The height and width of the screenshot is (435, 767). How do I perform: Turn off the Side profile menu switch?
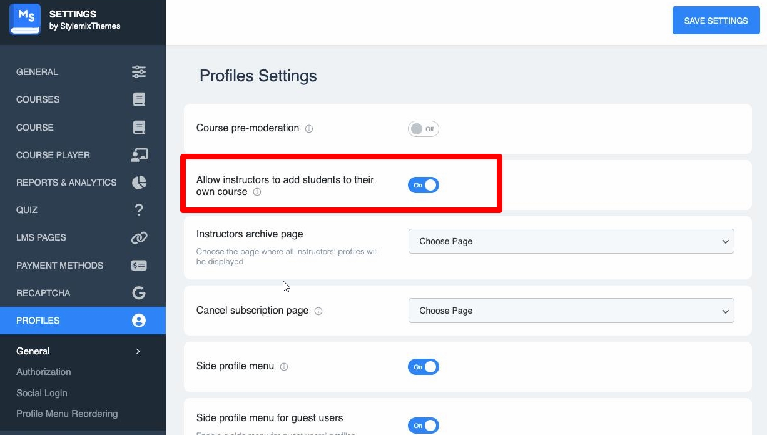(x=424, y=367)
